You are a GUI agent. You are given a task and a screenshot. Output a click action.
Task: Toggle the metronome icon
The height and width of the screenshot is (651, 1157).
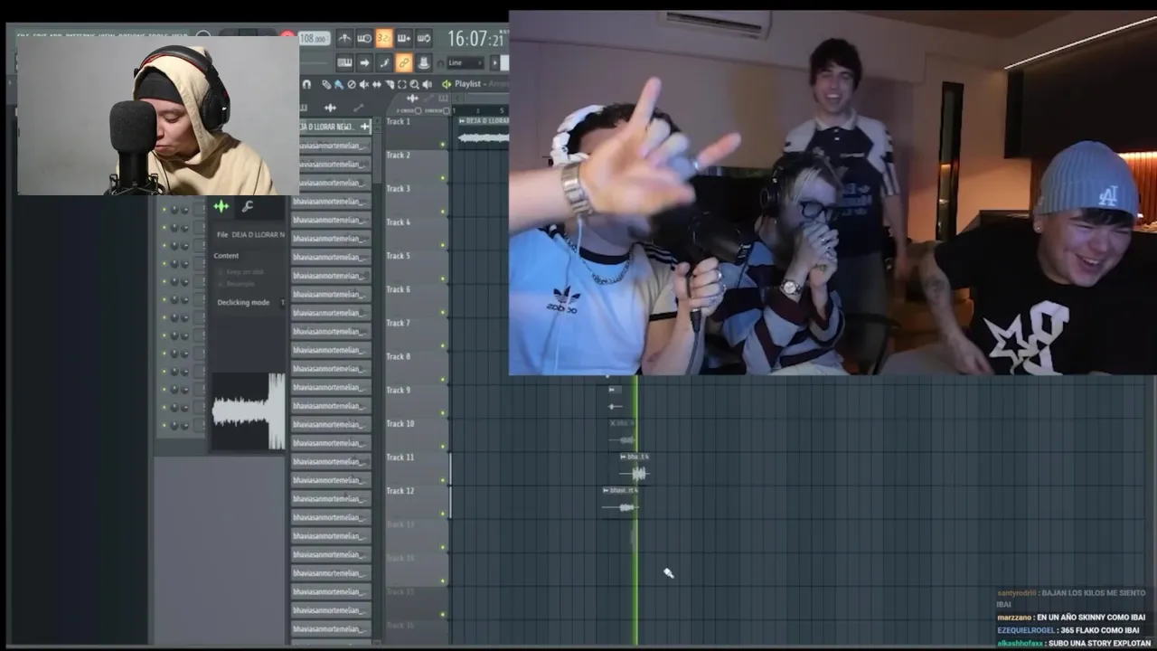[344, 38]
